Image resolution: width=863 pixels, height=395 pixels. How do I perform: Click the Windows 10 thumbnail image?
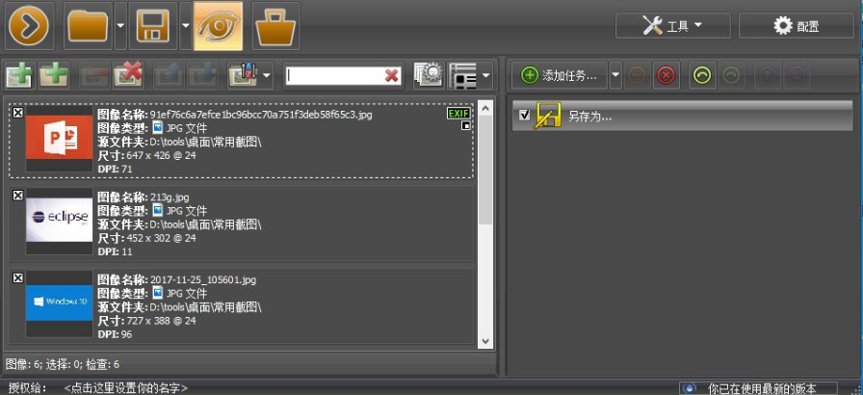[60, 303]
